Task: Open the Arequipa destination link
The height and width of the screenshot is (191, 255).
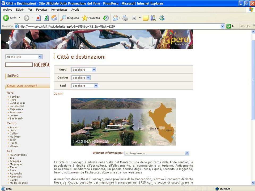Action: (15, 161)
